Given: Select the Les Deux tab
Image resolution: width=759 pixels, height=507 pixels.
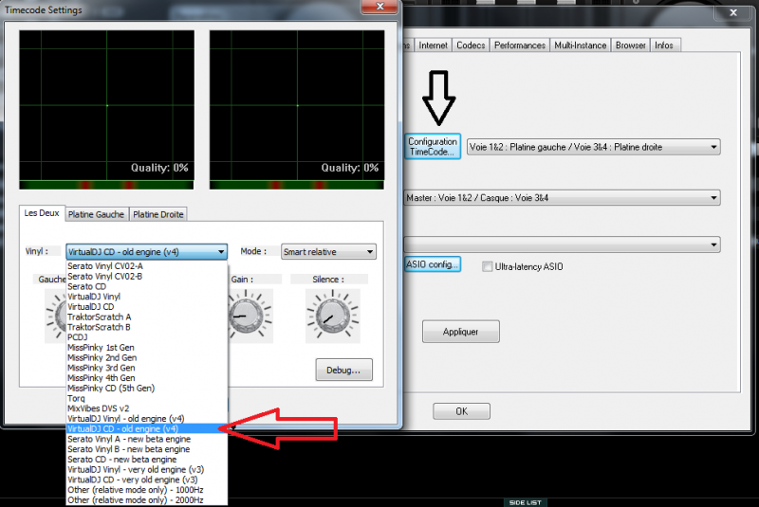Looking at the screenshot, I should click(x=42, y=213).
